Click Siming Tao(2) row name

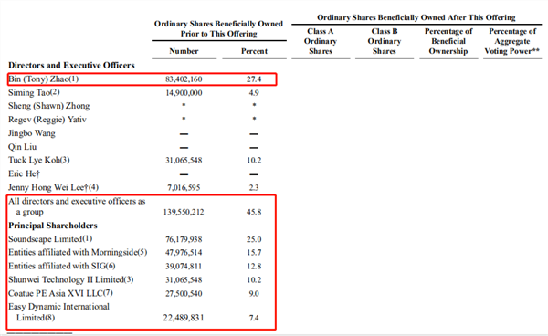34,92
